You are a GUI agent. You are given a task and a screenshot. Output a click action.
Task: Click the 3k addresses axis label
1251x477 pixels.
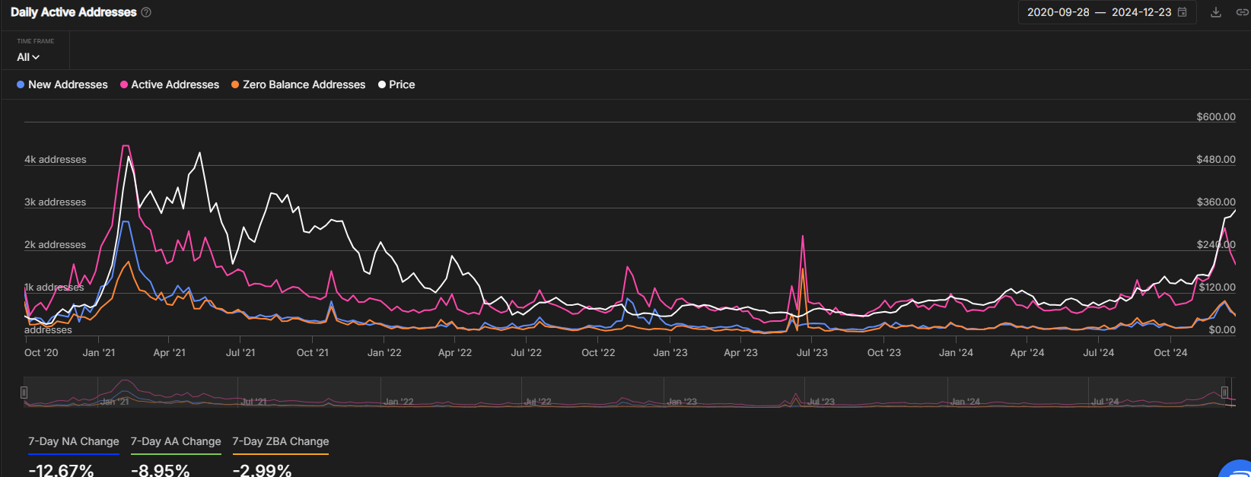click(56, 202)
